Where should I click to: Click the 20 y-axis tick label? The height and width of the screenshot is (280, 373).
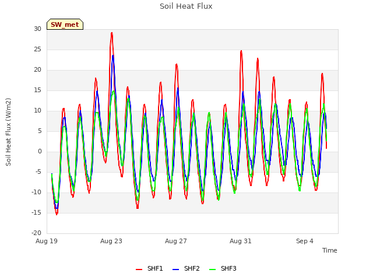coord(37,70)
